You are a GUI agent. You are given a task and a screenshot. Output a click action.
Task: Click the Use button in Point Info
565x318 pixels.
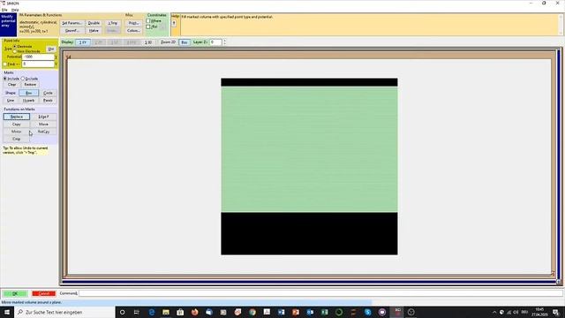click(51, 49)
